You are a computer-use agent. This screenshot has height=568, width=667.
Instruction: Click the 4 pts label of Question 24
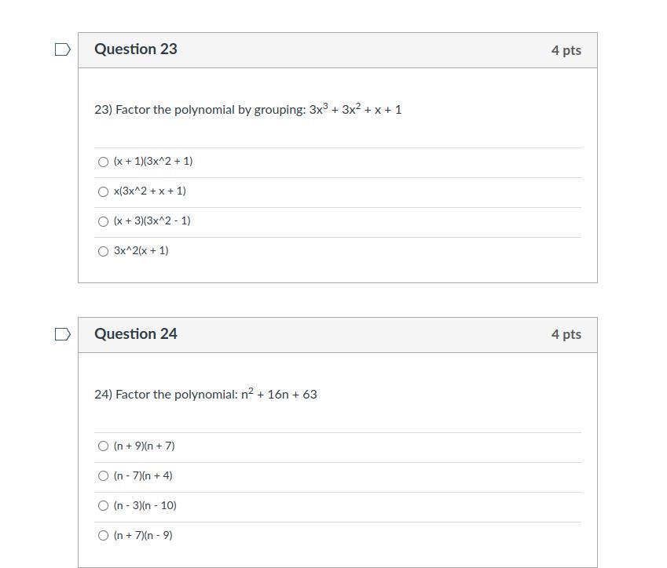point(566,334)
